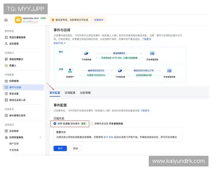
Task: Open 成员管理 person icon
Action: pos(6,44)
